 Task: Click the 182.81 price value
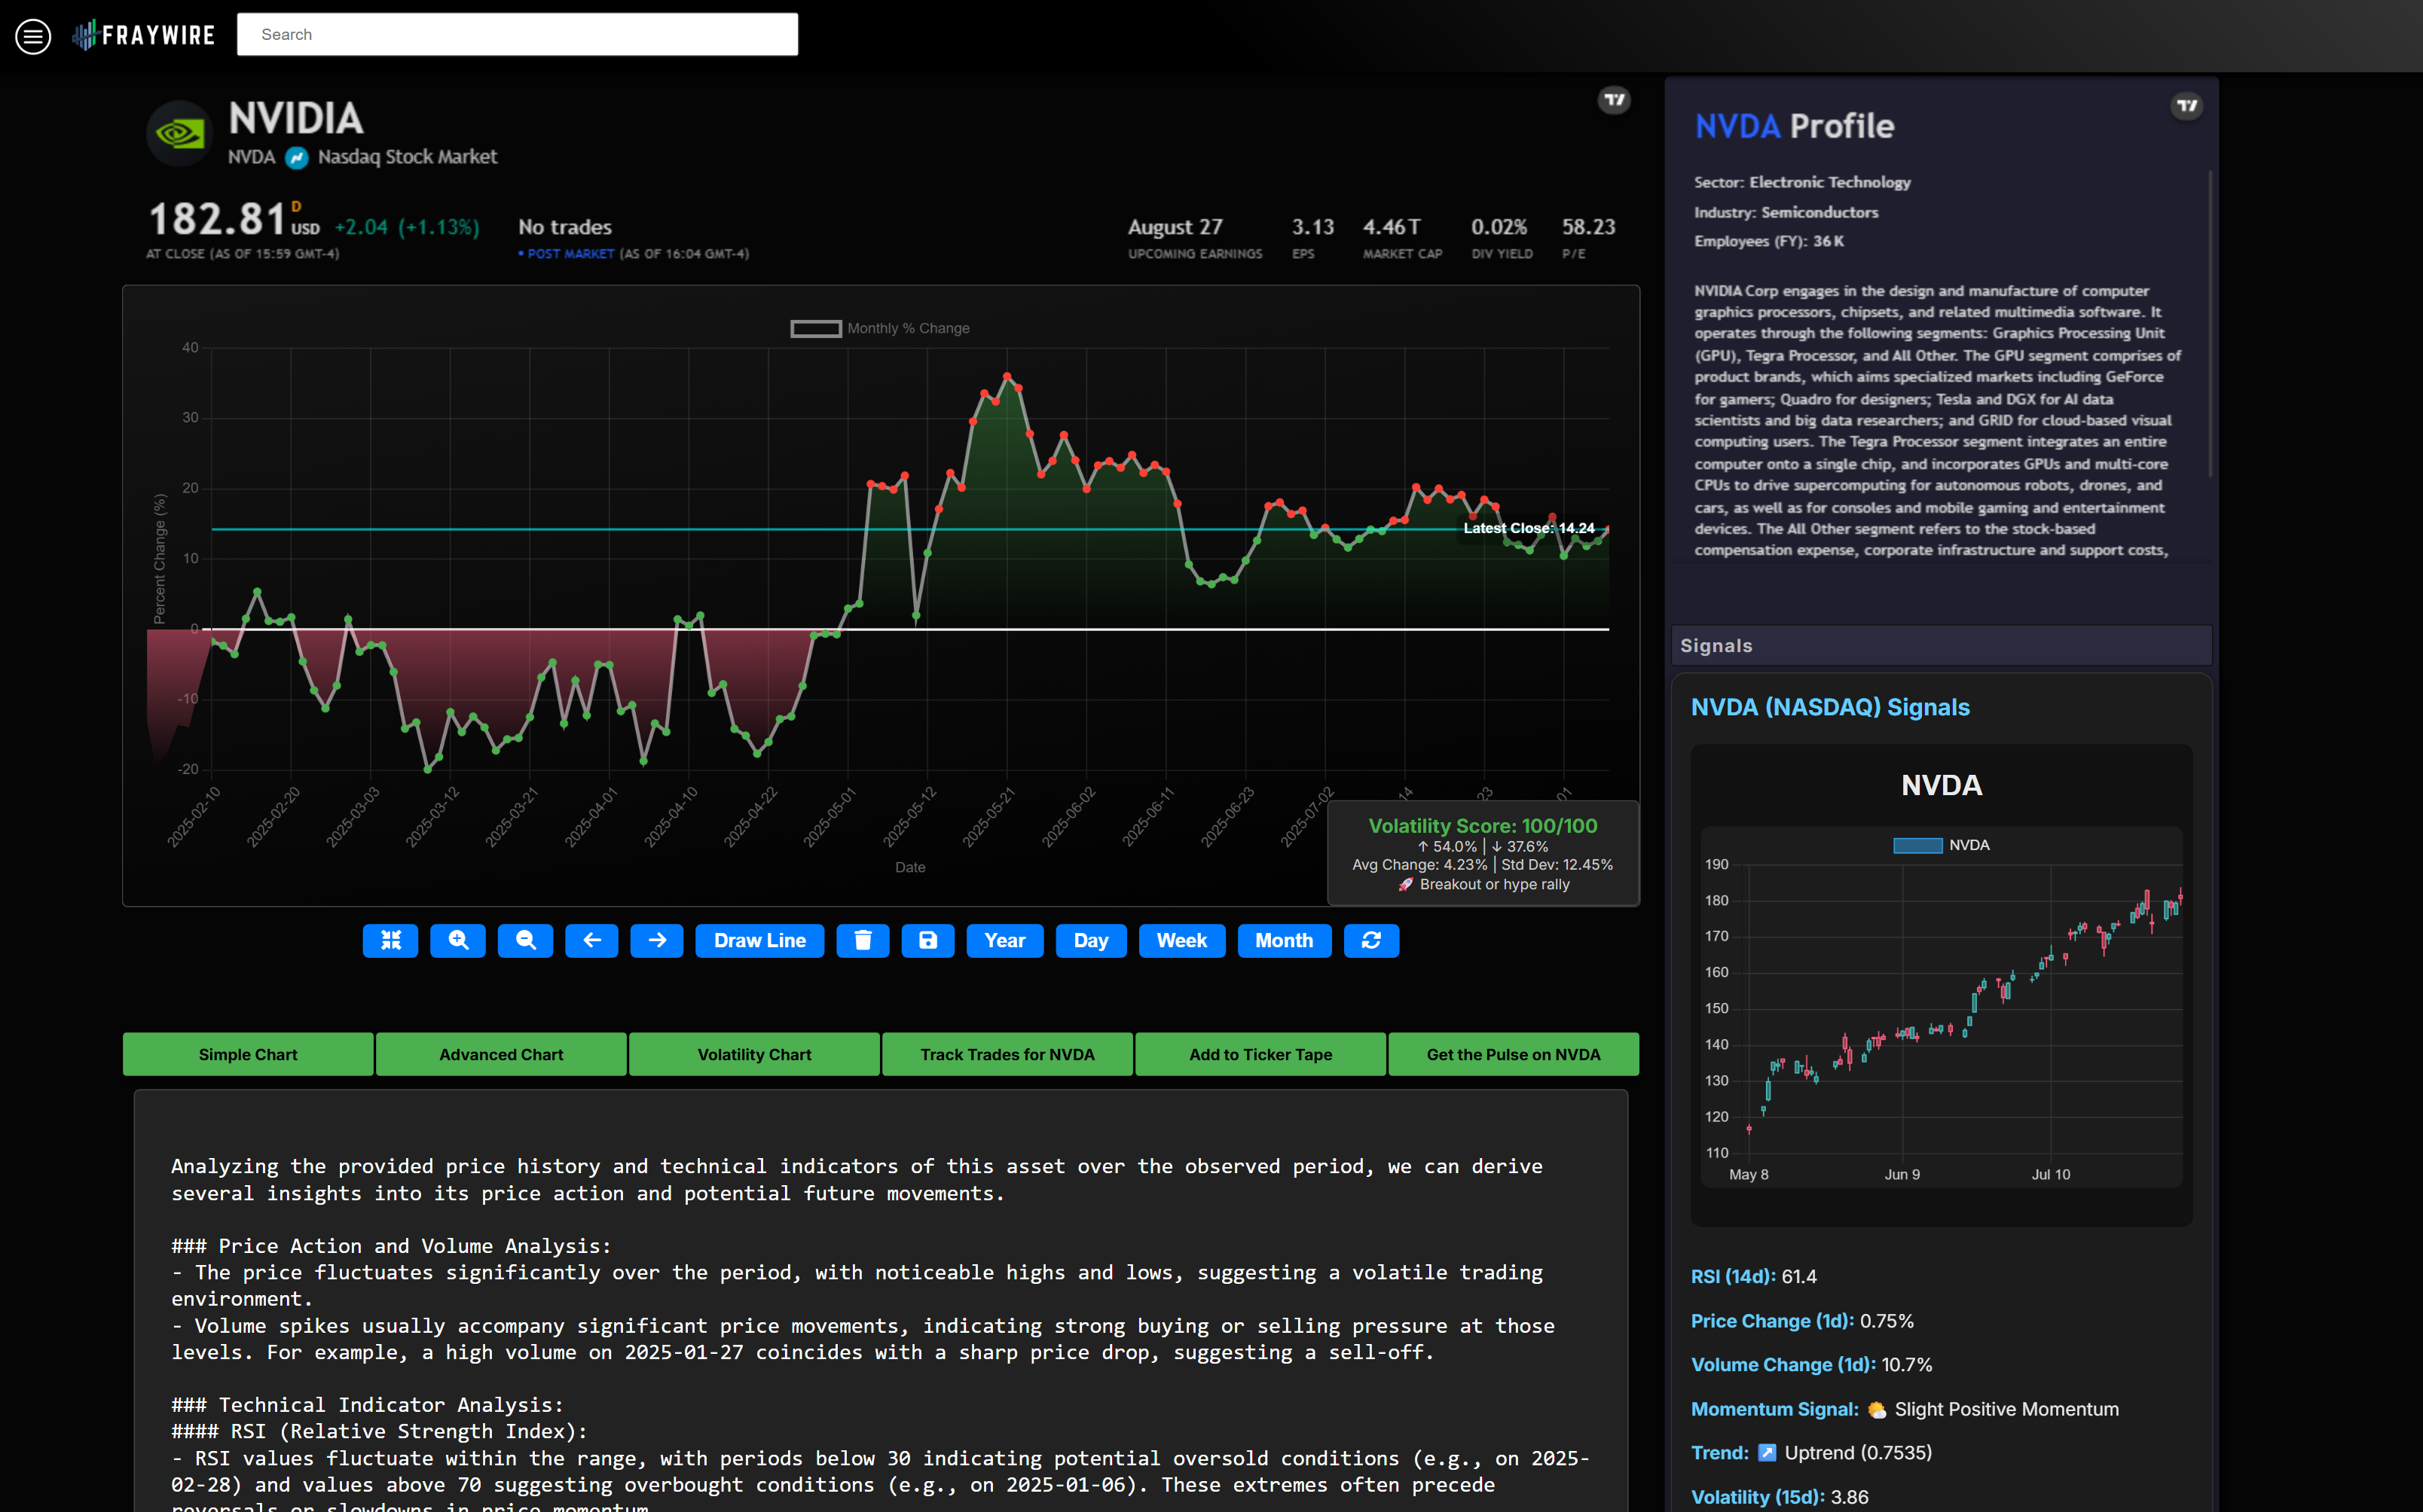point(217,219)
